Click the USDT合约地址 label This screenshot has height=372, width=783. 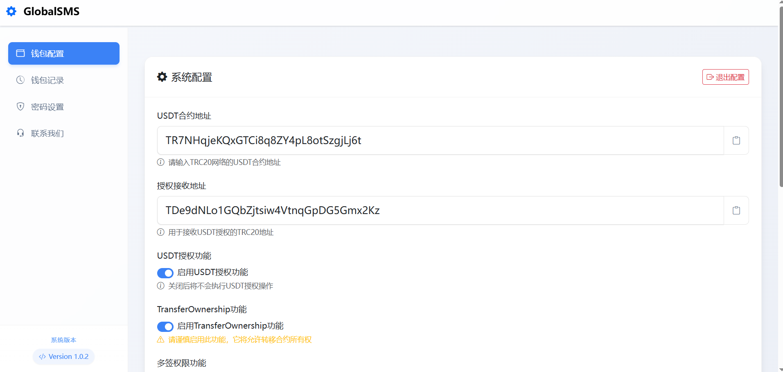(x=184, y=116)
